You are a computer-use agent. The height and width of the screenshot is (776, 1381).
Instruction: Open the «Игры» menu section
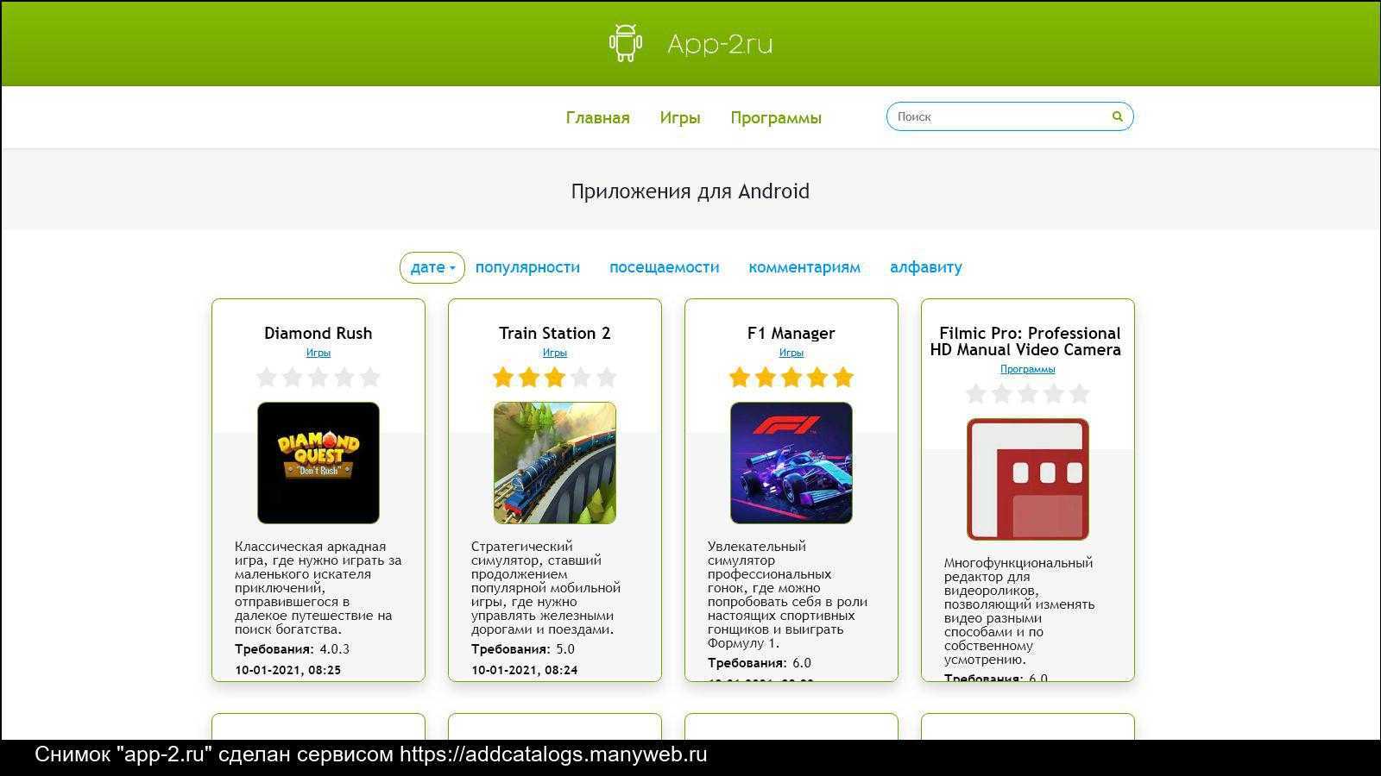tap(680, 117)
